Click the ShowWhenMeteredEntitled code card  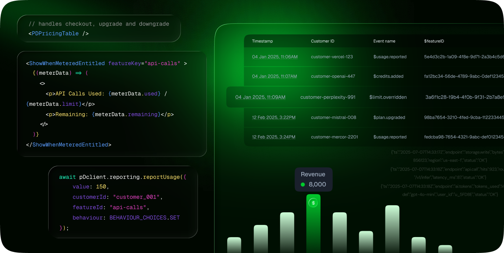point(111,104)
